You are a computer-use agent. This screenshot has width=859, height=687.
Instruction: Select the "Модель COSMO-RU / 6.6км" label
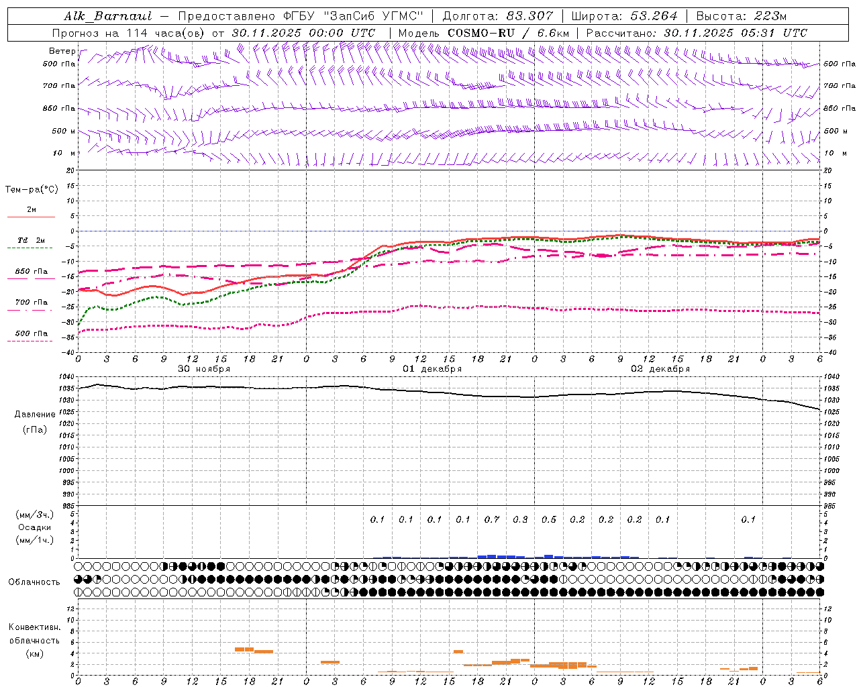tap(485, 33)
